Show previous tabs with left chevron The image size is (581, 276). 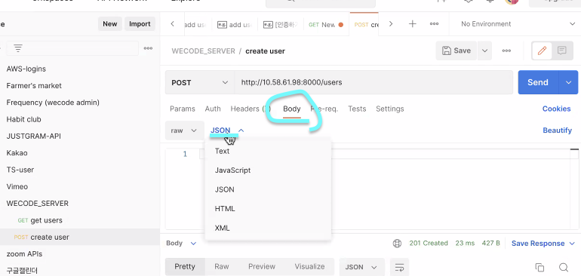(172, 23)
